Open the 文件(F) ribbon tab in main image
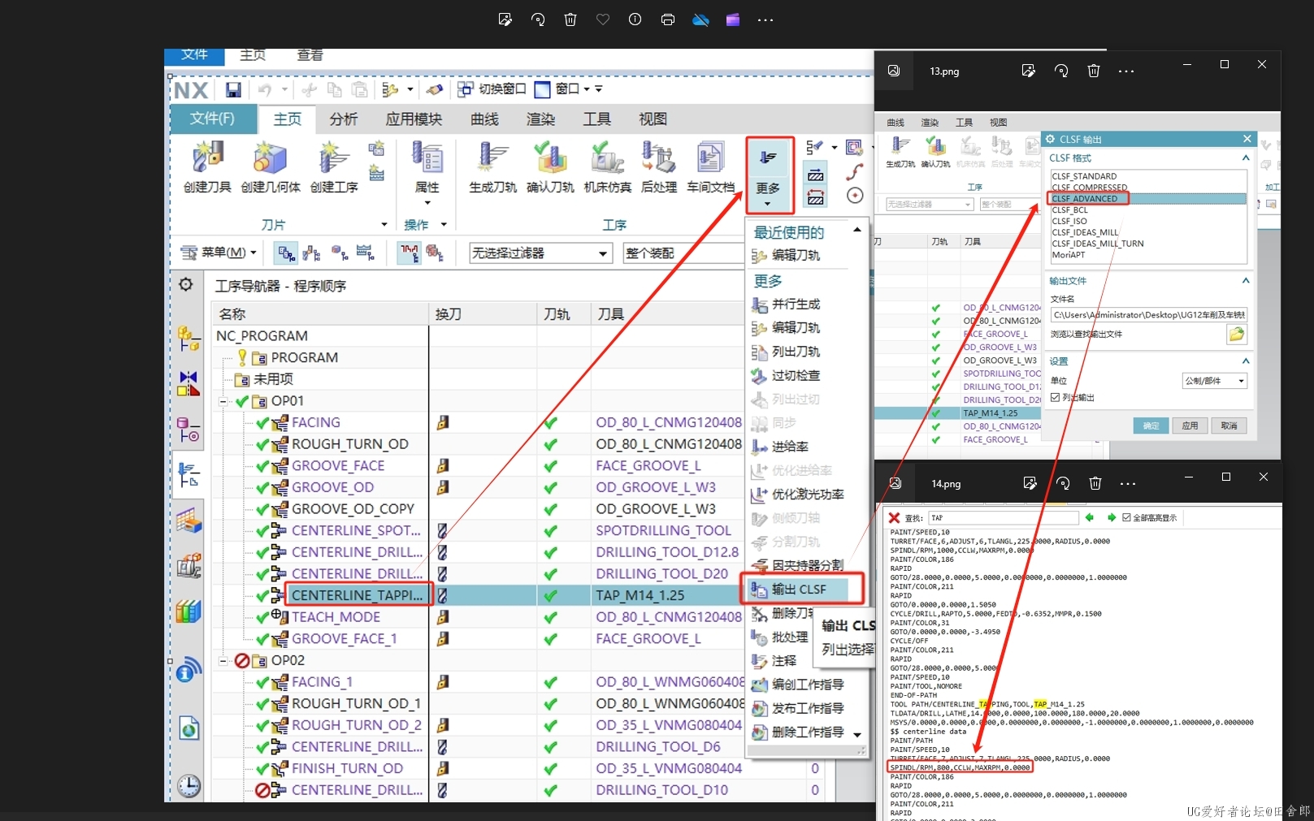The image size is (1314, 821). point(212,119)
